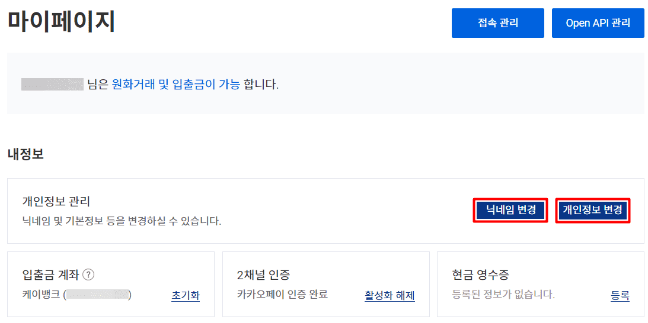Click the 2채널 인증 card title

tap(263, 274)
